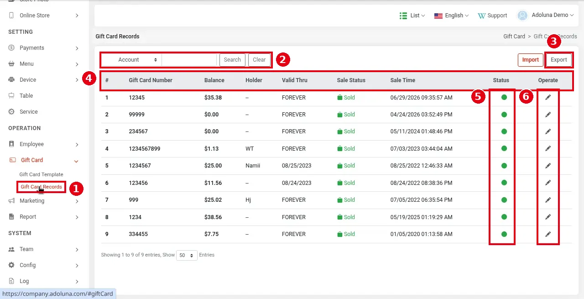Open the Marketing sidebar menu

coord(44,201)
